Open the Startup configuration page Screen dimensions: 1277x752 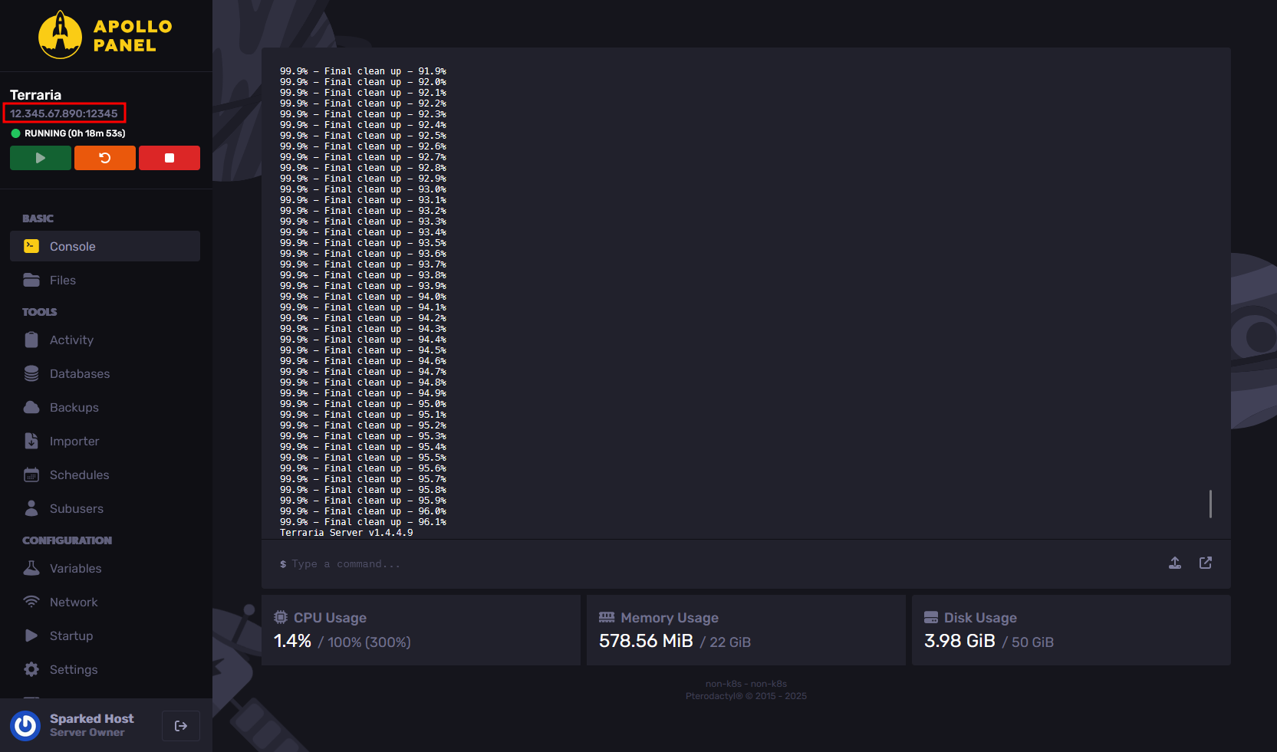point(105,635)
